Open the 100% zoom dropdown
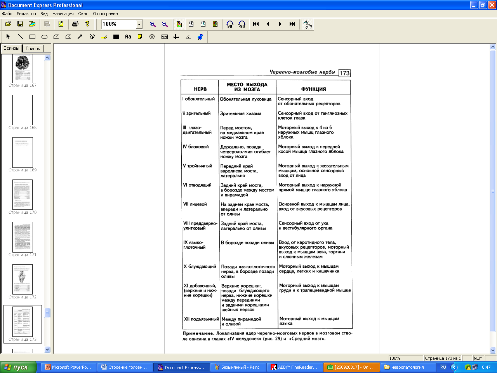This screenshot has width=497, height=373. 139,24
